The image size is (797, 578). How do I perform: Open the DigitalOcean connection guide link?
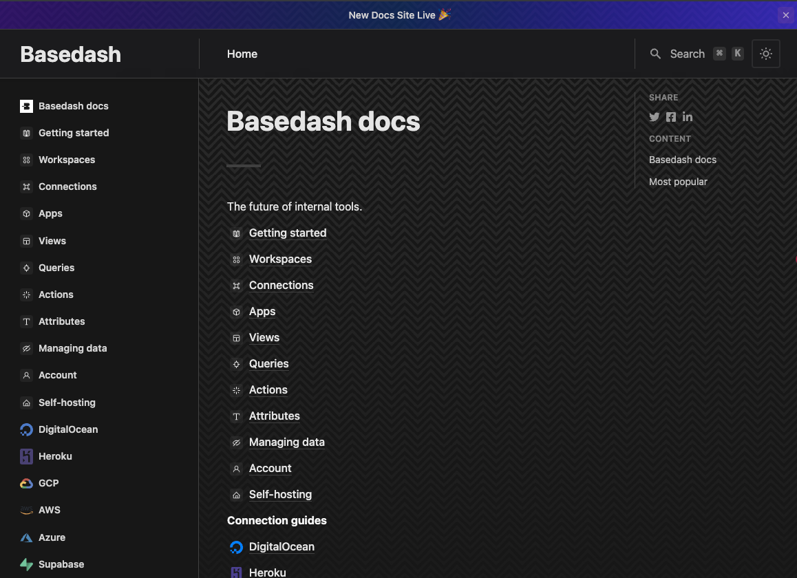click(281, 547)
